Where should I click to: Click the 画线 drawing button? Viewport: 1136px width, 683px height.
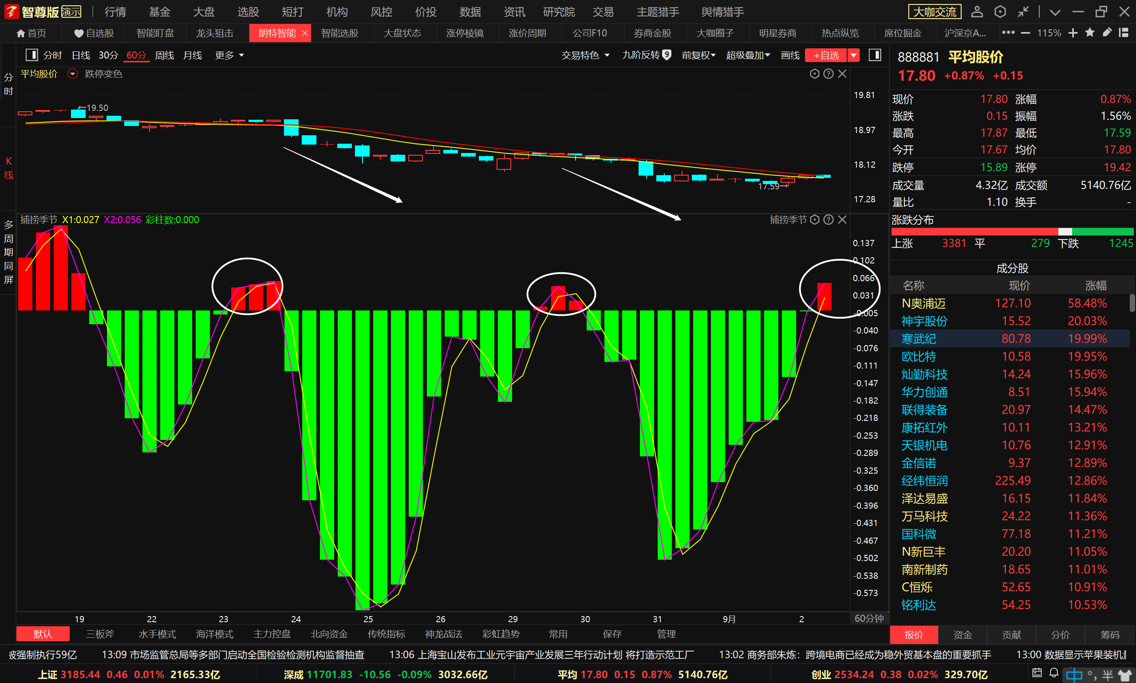pyautogui.click(x=790, y=55)
